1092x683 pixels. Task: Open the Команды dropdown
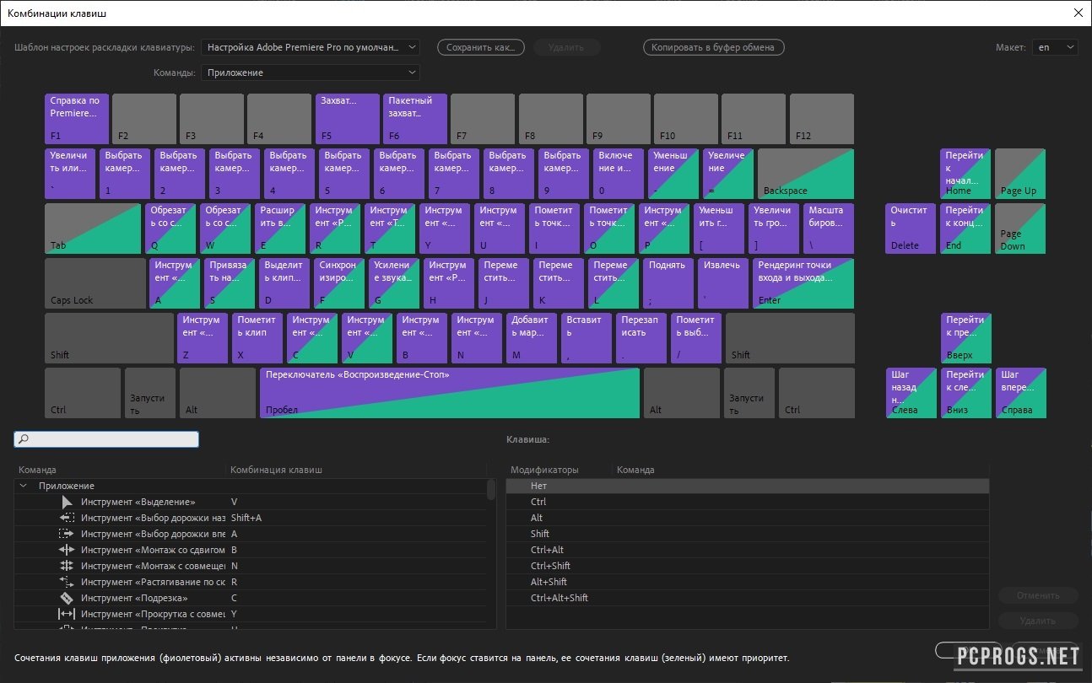coord(311,73)
